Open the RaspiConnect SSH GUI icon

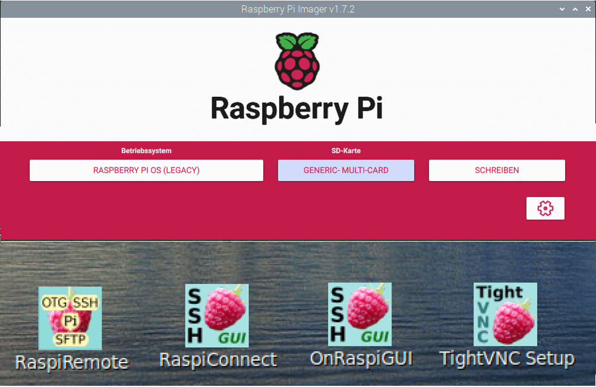(217, 316)
